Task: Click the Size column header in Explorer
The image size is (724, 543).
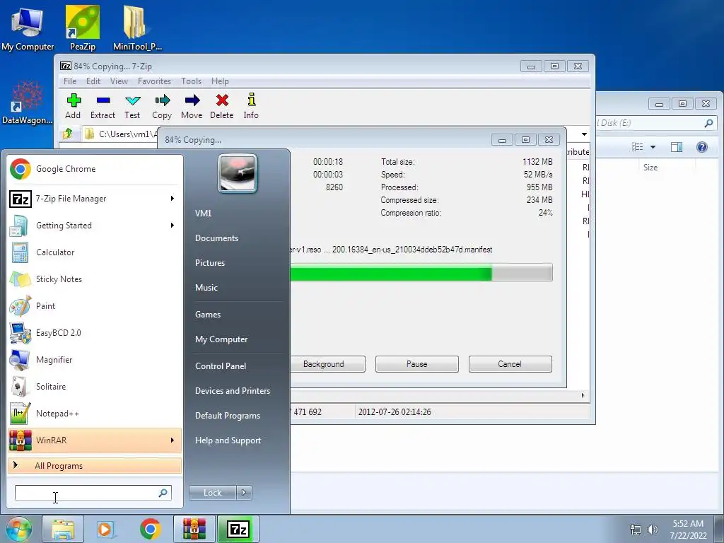Action: tap(650, 168)
